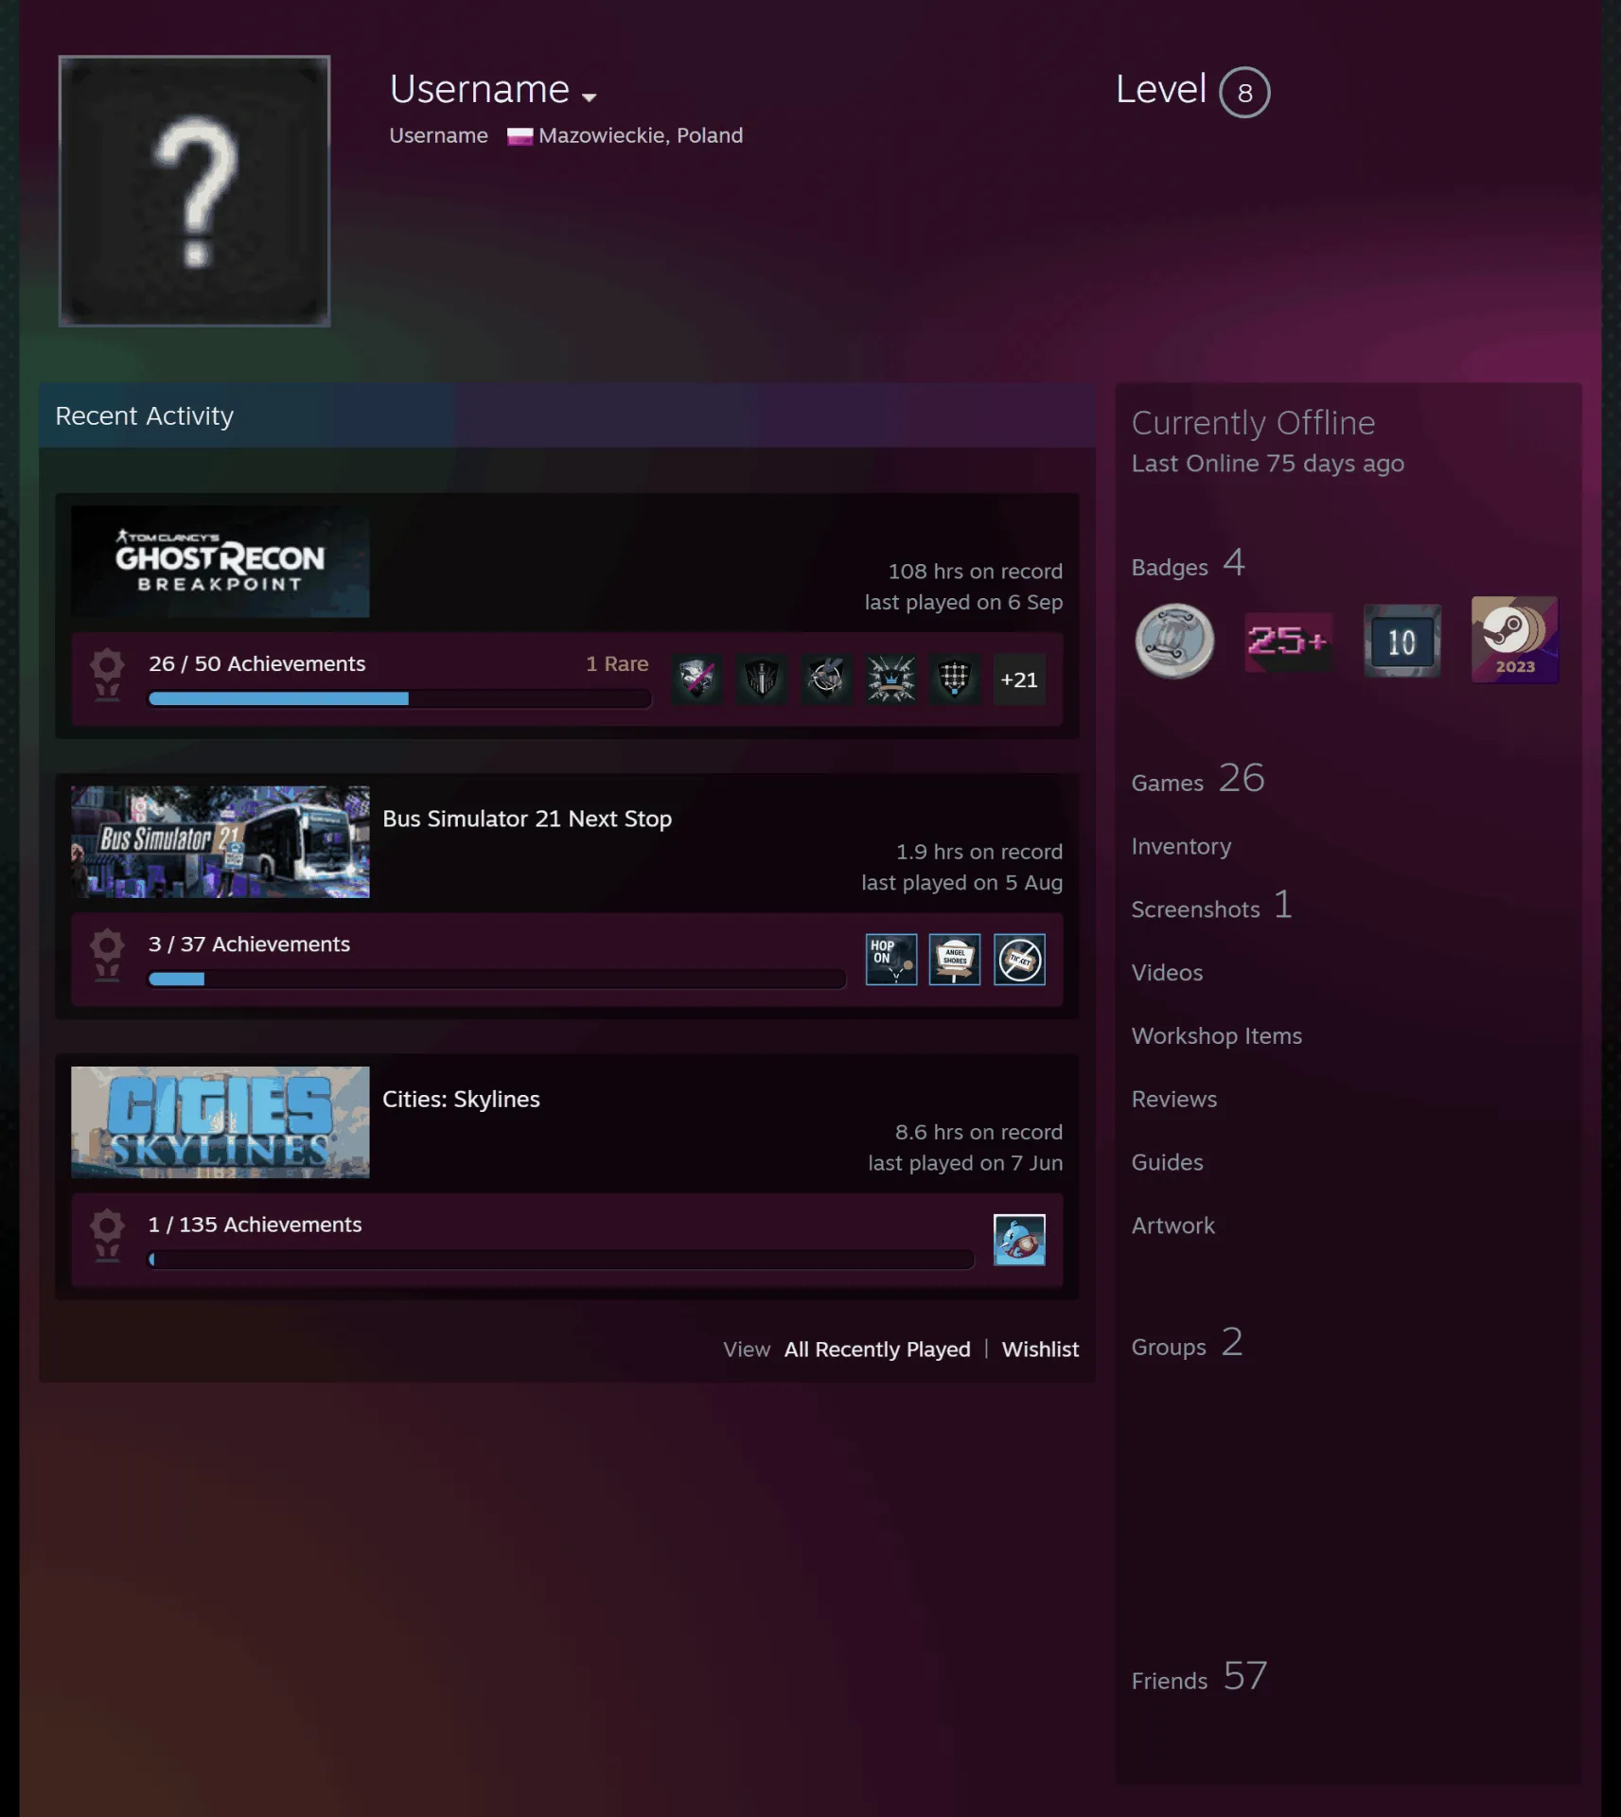Open the Games 26 list
The height and width of the screenshot is (1817, 1621).
tap(1198, 779)
